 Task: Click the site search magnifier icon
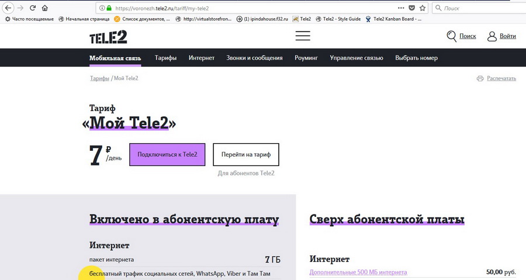[452, 36]
